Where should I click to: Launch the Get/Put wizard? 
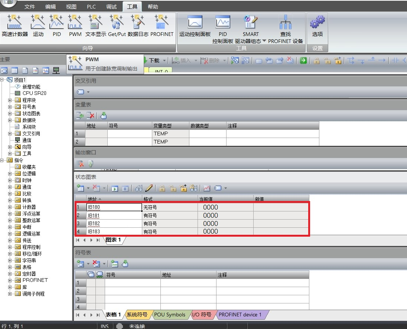[117, 25]
